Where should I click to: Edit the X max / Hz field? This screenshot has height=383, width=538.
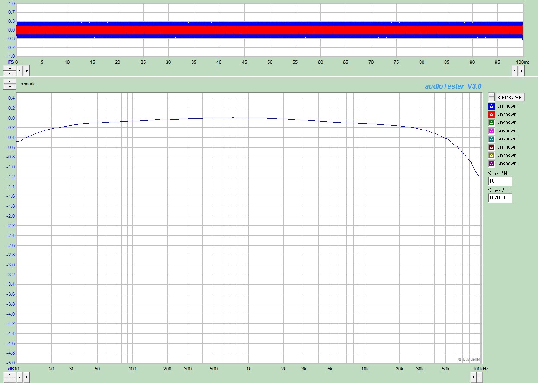tap(500, 198)
